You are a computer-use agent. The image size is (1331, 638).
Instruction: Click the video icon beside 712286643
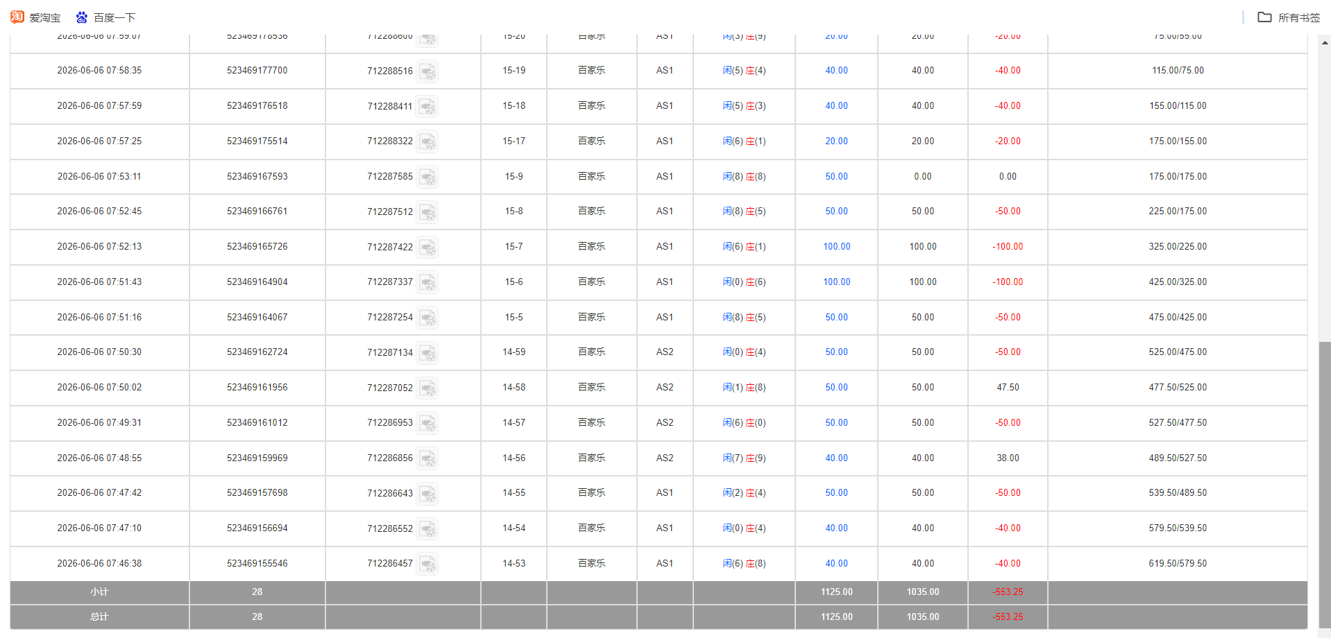click(427, 494)
